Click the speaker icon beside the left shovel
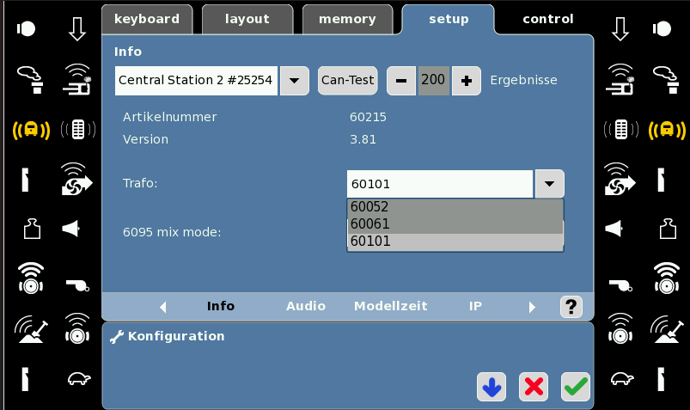 pyautogui.click(x=77, y=328)
